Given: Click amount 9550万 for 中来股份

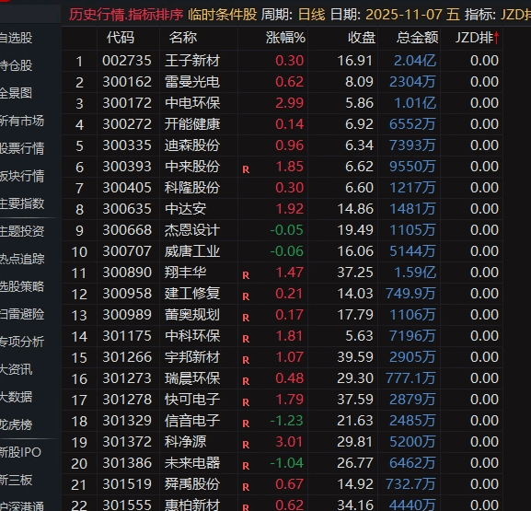Looking at the screenshot, I should coord(412,167).
